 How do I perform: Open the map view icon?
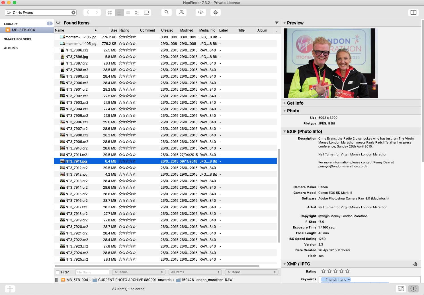[401, 289]
